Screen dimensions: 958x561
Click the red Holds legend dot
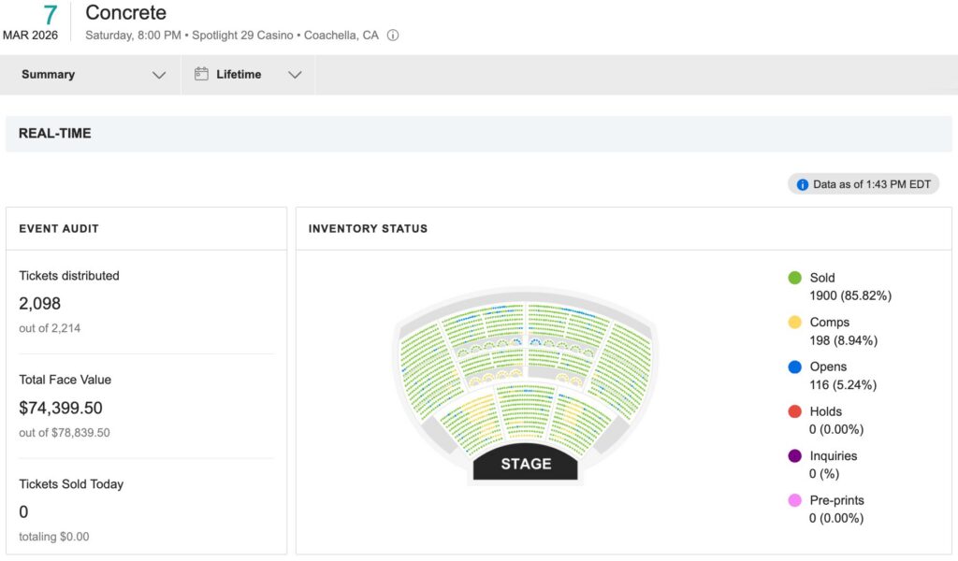794,411
